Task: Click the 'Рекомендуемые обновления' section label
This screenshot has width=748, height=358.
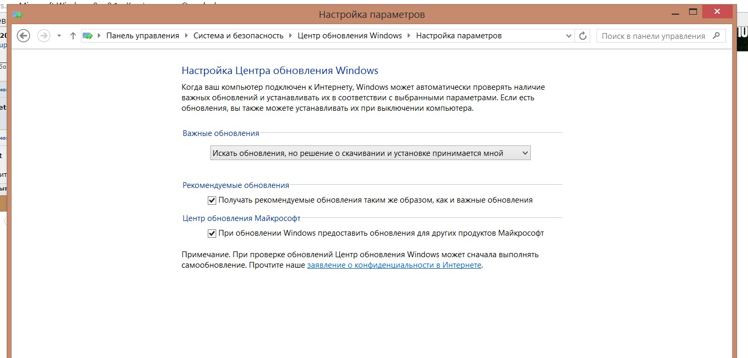Action: pos(236,185)
